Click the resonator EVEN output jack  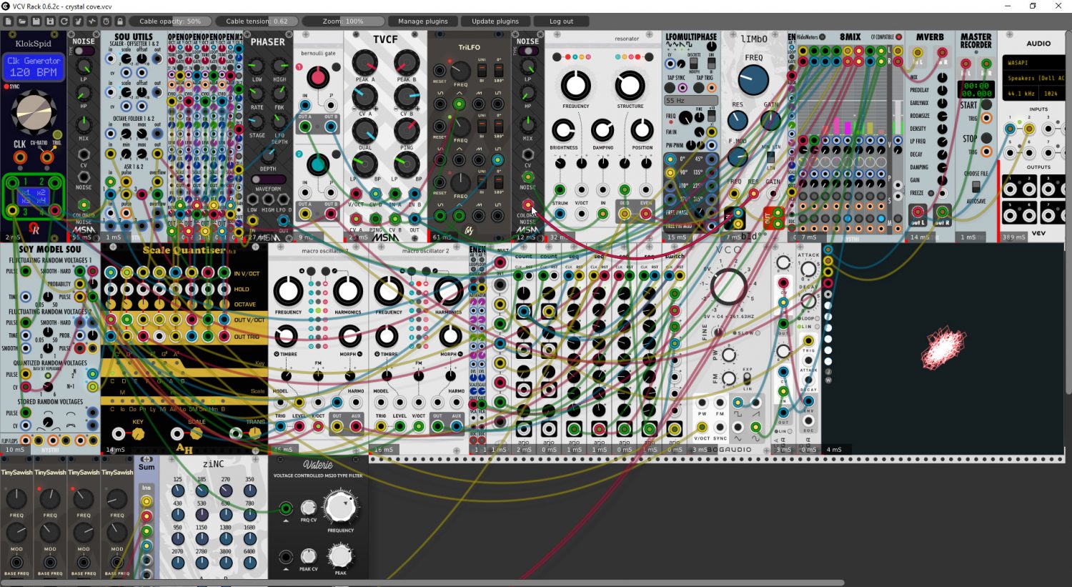pyautogui.click(x=646, y=213)
